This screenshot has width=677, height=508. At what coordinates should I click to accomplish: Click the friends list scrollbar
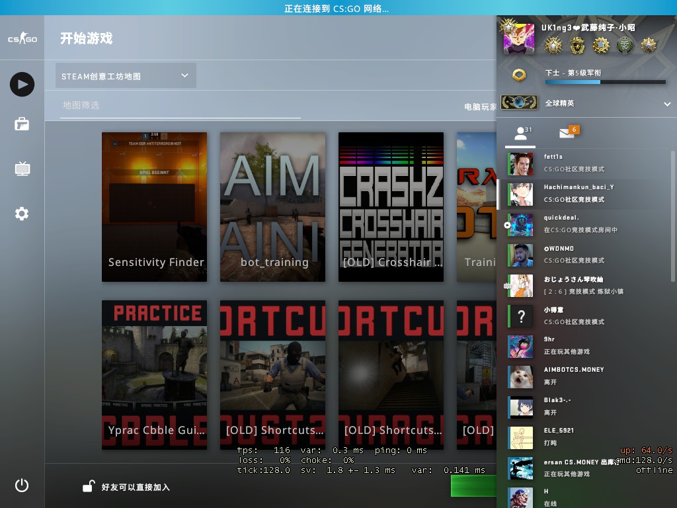(x=672, y=216)
